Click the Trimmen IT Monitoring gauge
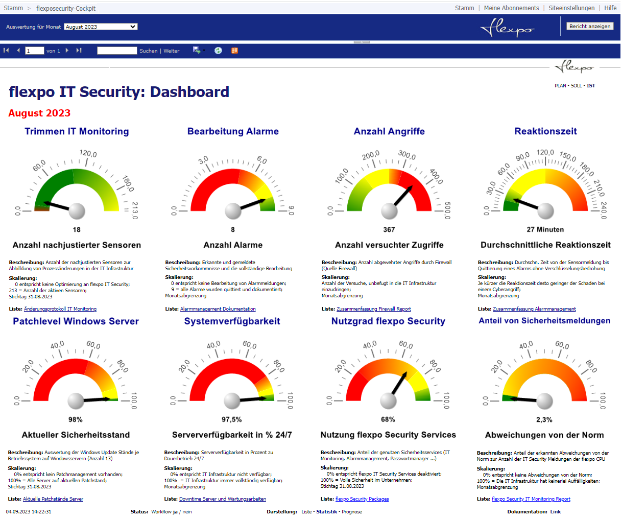 (x=77, y=185)
